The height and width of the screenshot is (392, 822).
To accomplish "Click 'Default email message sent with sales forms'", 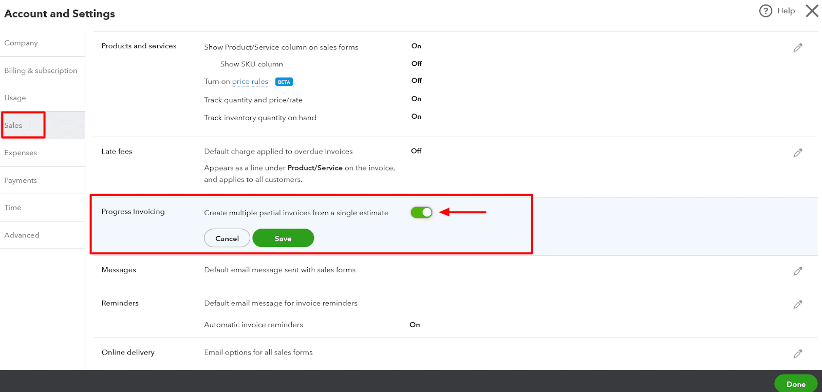I will coord(280,270).
